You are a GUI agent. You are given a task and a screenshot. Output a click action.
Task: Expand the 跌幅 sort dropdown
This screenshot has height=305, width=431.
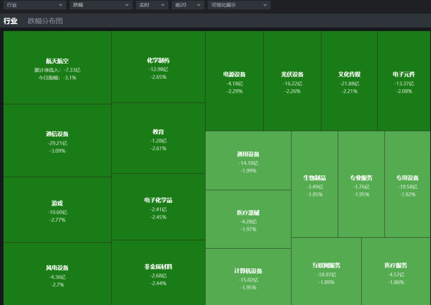(x=101, y=5)
